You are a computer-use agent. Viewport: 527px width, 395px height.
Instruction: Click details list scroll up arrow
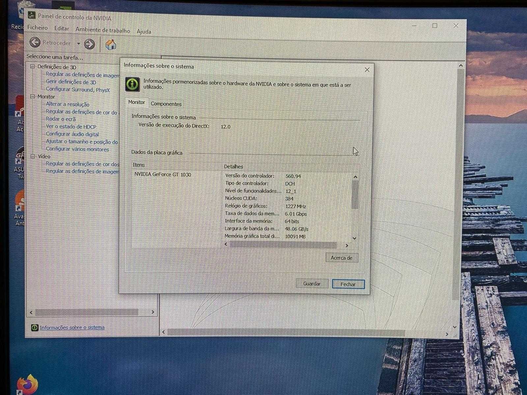355,177
